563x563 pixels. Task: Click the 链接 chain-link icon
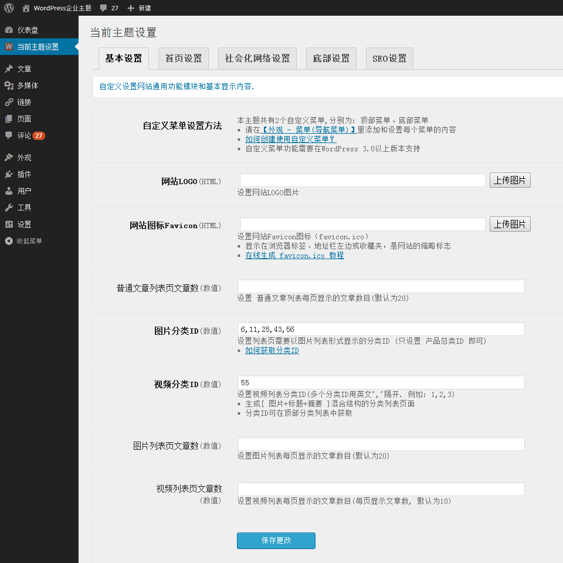(x=9, y=102)
